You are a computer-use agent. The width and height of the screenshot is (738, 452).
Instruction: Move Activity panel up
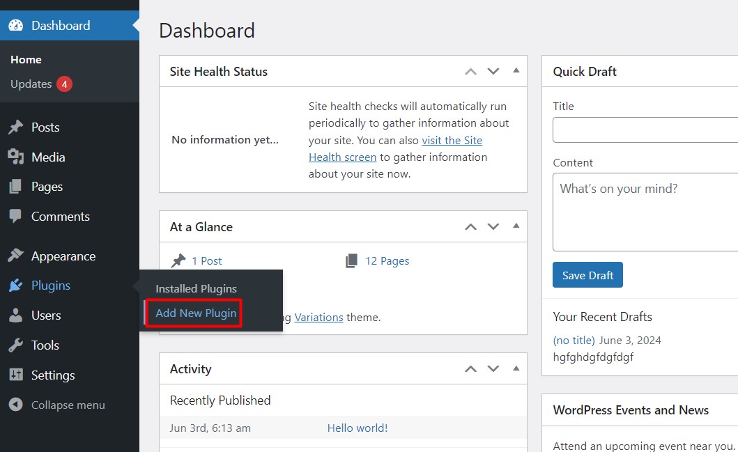click(x=470, y=368)
